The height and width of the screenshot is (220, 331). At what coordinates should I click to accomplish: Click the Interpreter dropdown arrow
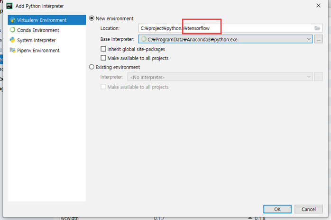309,77
